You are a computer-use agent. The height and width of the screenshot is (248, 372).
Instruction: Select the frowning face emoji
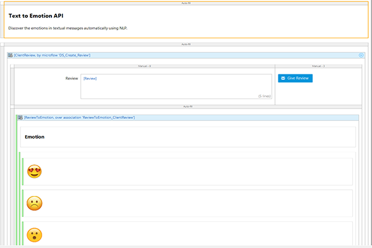pos(35,203)
